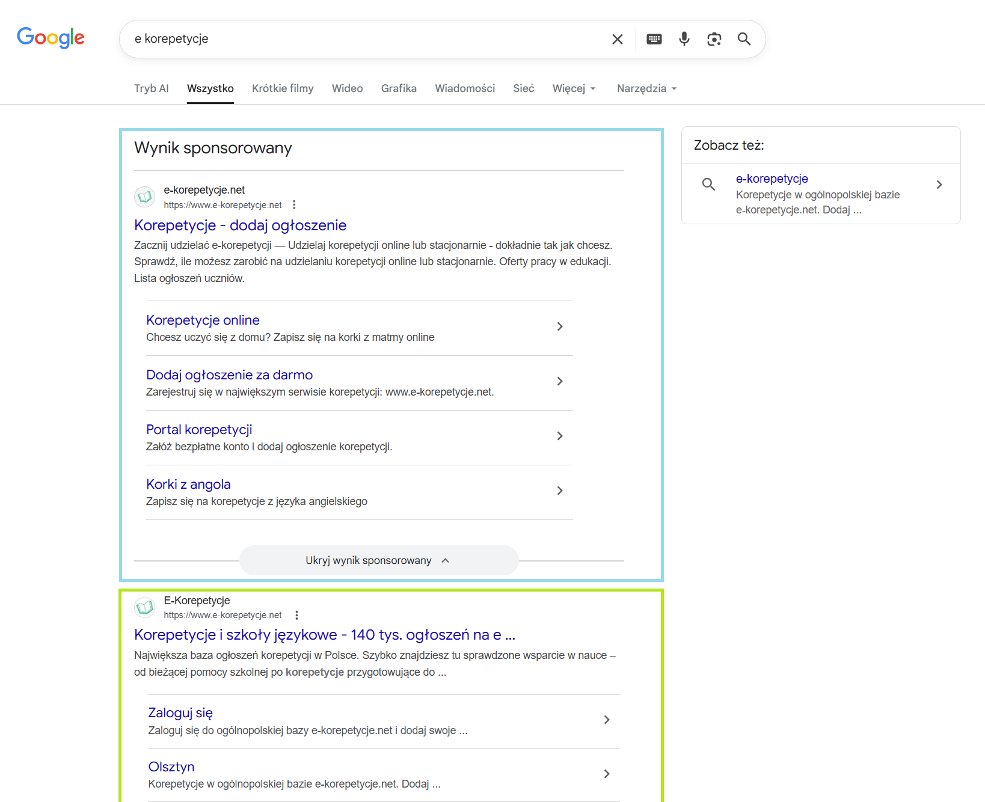Clear the search box text
985x802 pixels.
[617, 39]
